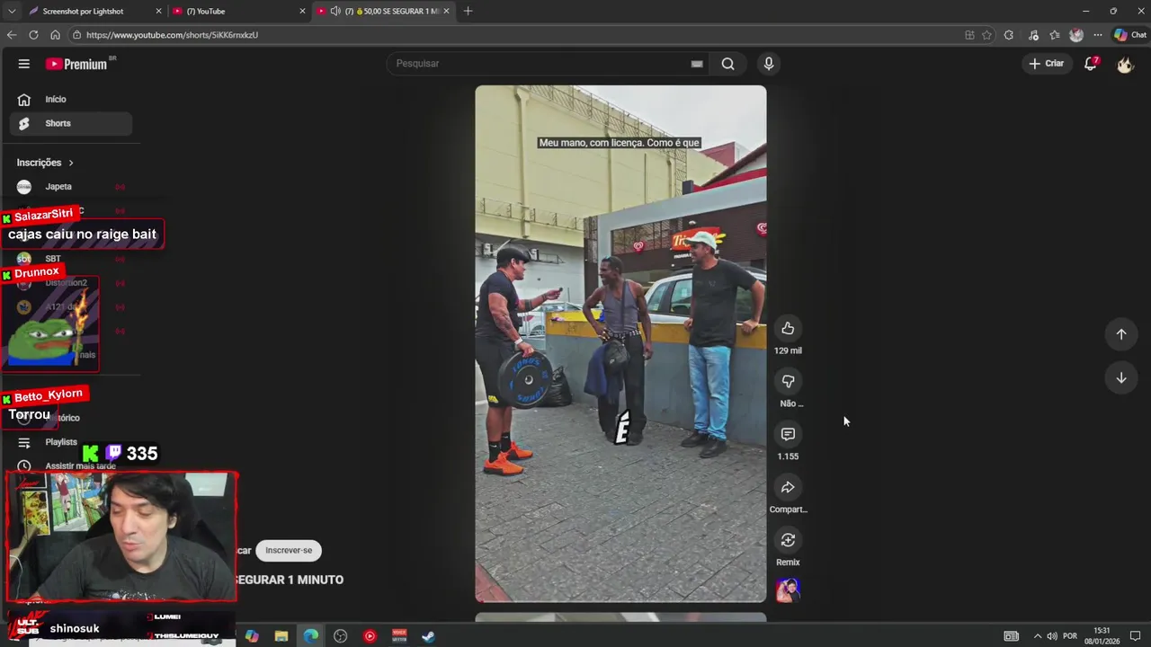Open the Favorites list icon

(x=1055, y=35)
